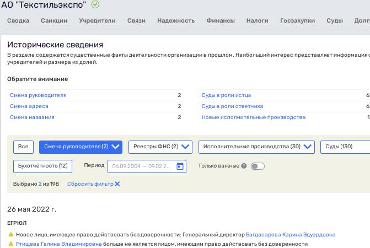Expand Смена руководителя (2) filter chevron

(x=115, y=147)
